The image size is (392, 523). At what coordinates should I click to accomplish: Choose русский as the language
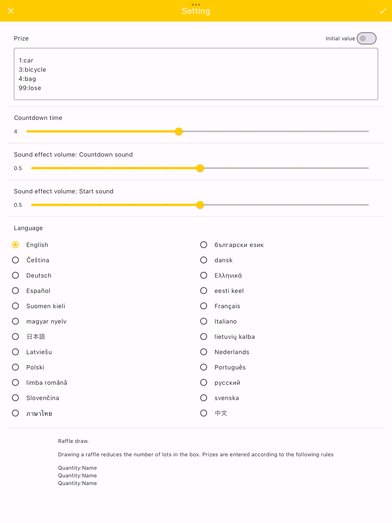tap(204, 382)
